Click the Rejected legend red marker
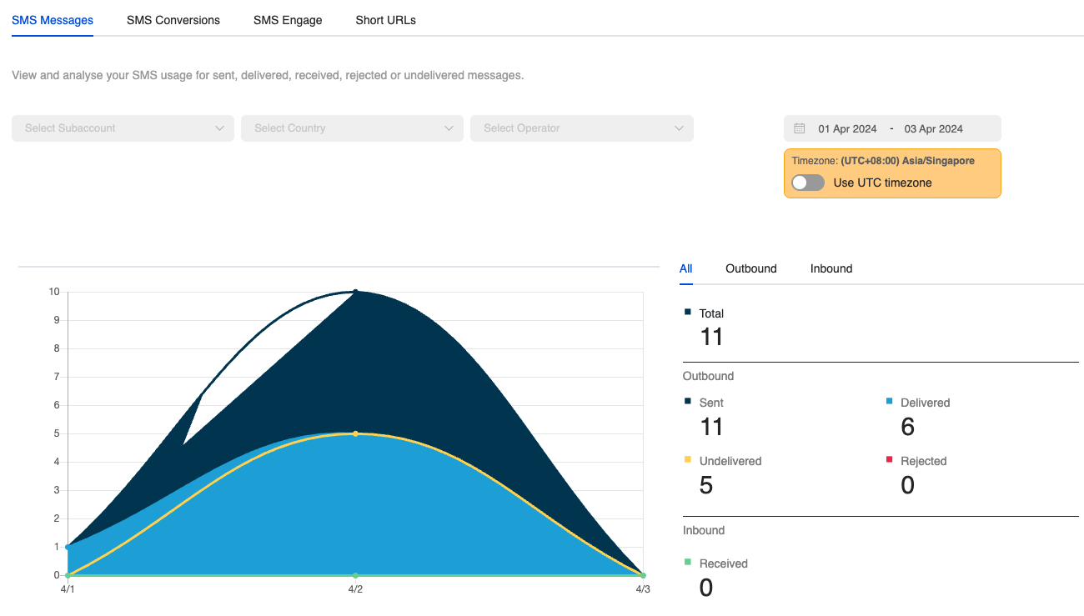The width and height of the screenshot is (1084, 616). [889, 459]
